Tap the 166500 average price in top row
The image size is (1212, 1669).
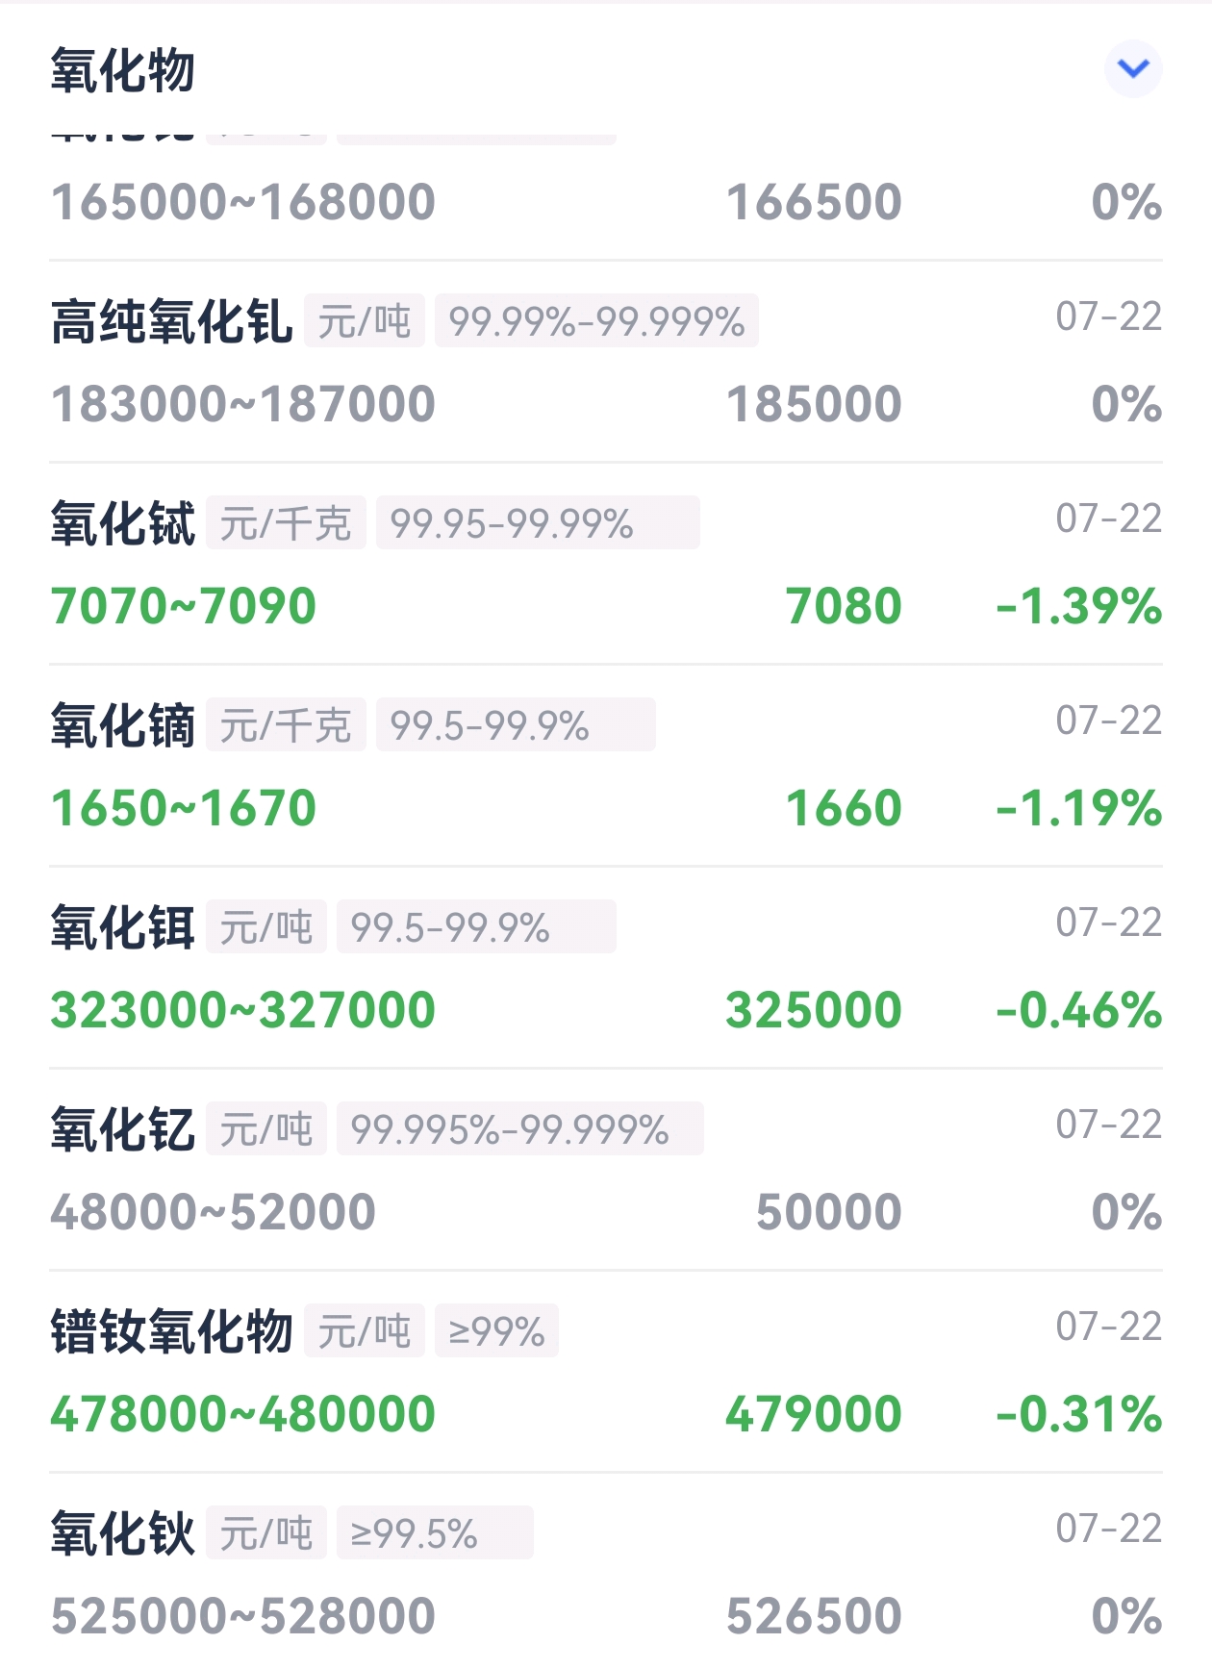pos(814,202)
